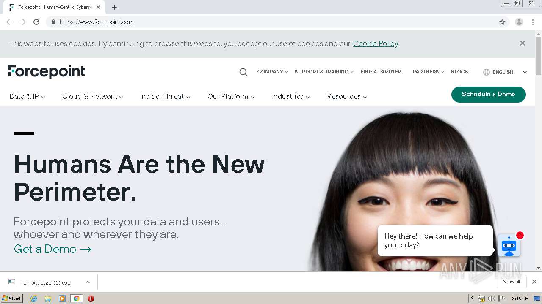Dismiss the cookie notice banner
This screenshot has height=304, width=542.
coord(523,43)
